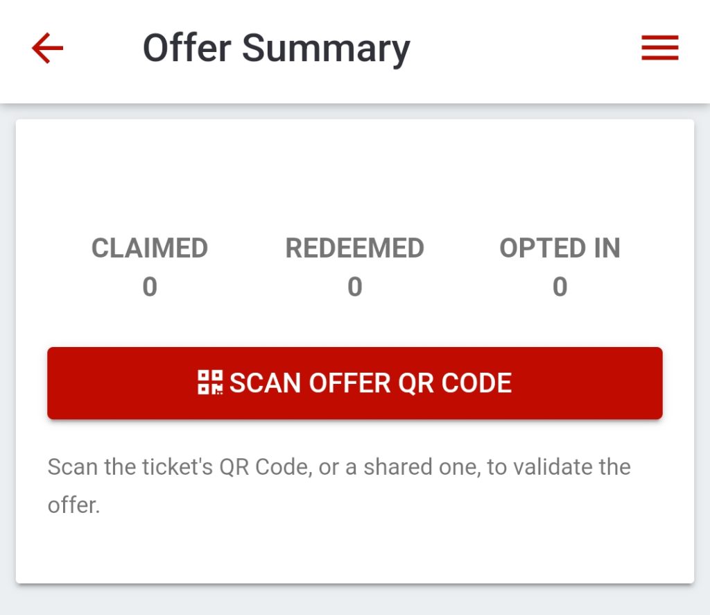The image size is (710, 615).
Task: Tap the OPTED IN stat label
Action: click(x=560, y=248)
